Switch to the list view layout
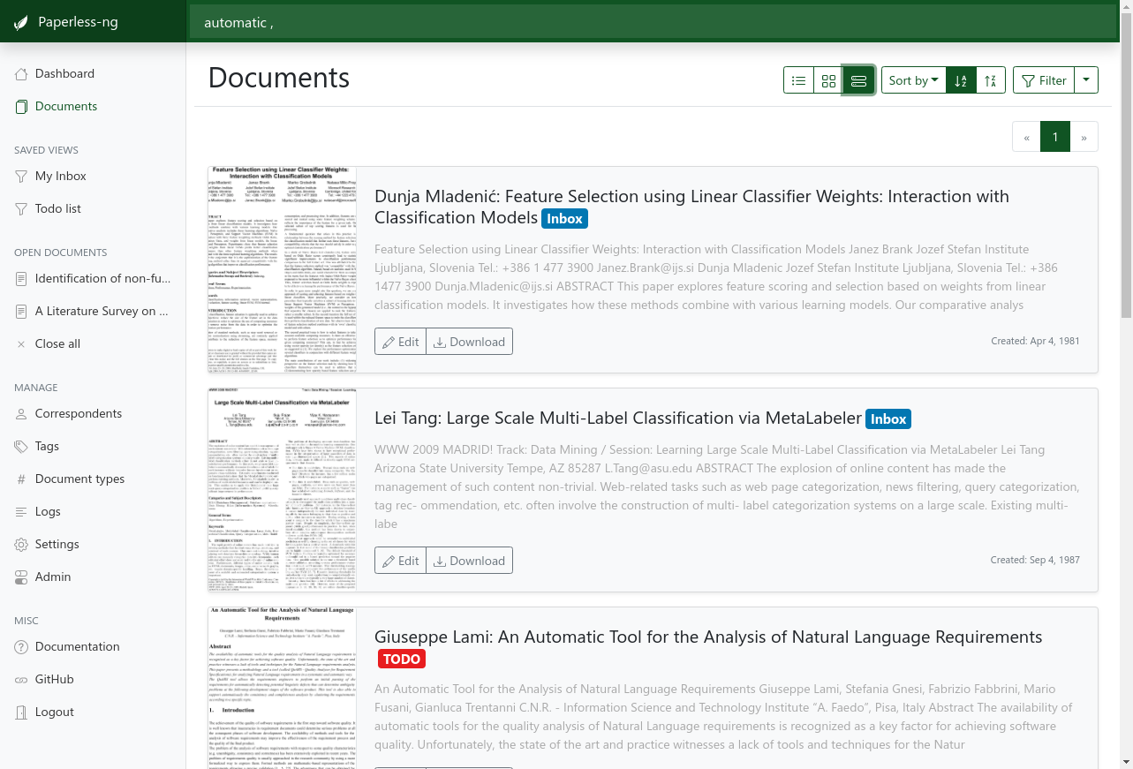Viewport: 1133px width, 769px height. coord(798,80)
